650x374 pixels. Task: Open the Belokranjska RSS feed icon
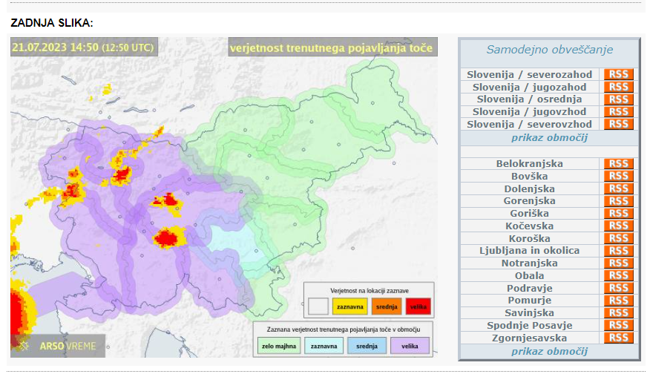[x=619, y=164]
